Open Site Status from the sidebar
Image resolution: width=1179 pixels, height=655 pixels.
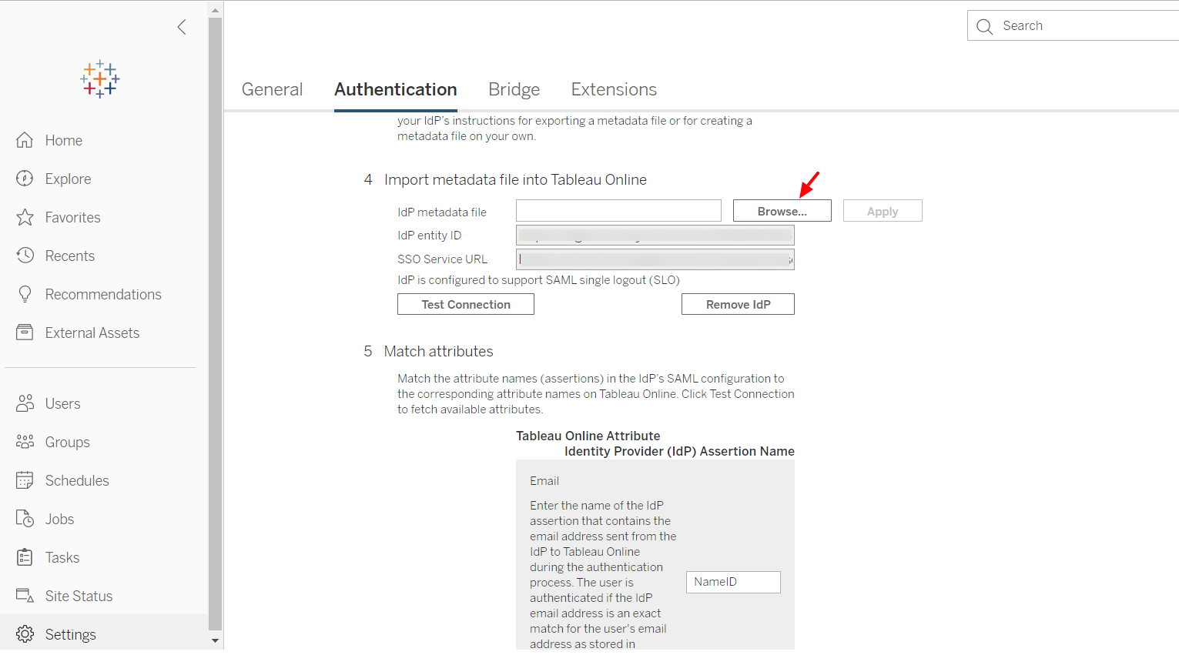click(x=79, y=596)
